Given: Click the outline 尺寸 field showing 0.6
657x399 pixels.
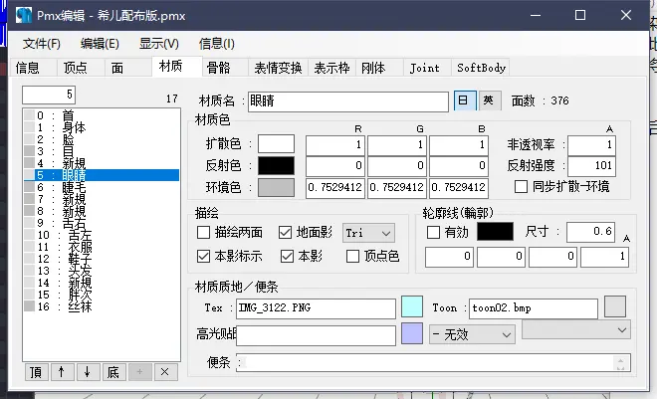Looking at the screenshot, I should pos(590,232).
